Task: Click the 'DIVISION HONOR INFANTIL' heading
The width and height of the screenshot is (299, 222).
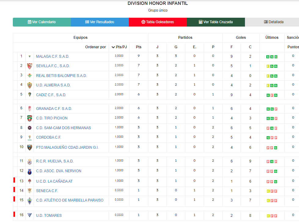Action: pyautogui.click(x=158, y=3)
